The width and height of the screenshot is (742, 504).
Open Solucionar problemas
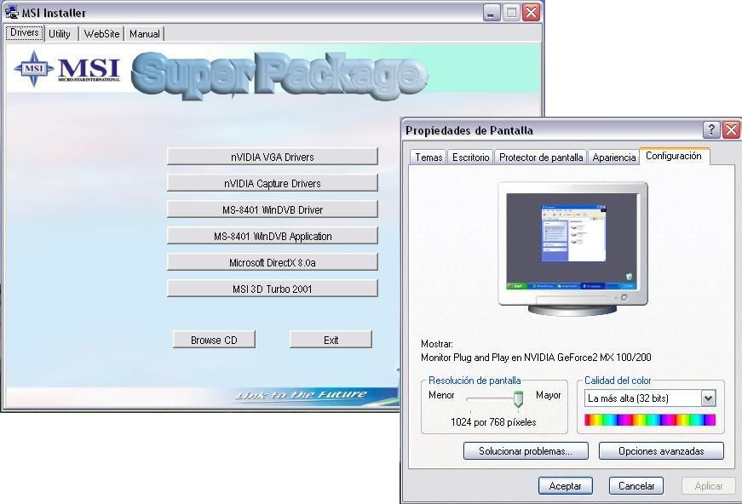click(526, 451)
